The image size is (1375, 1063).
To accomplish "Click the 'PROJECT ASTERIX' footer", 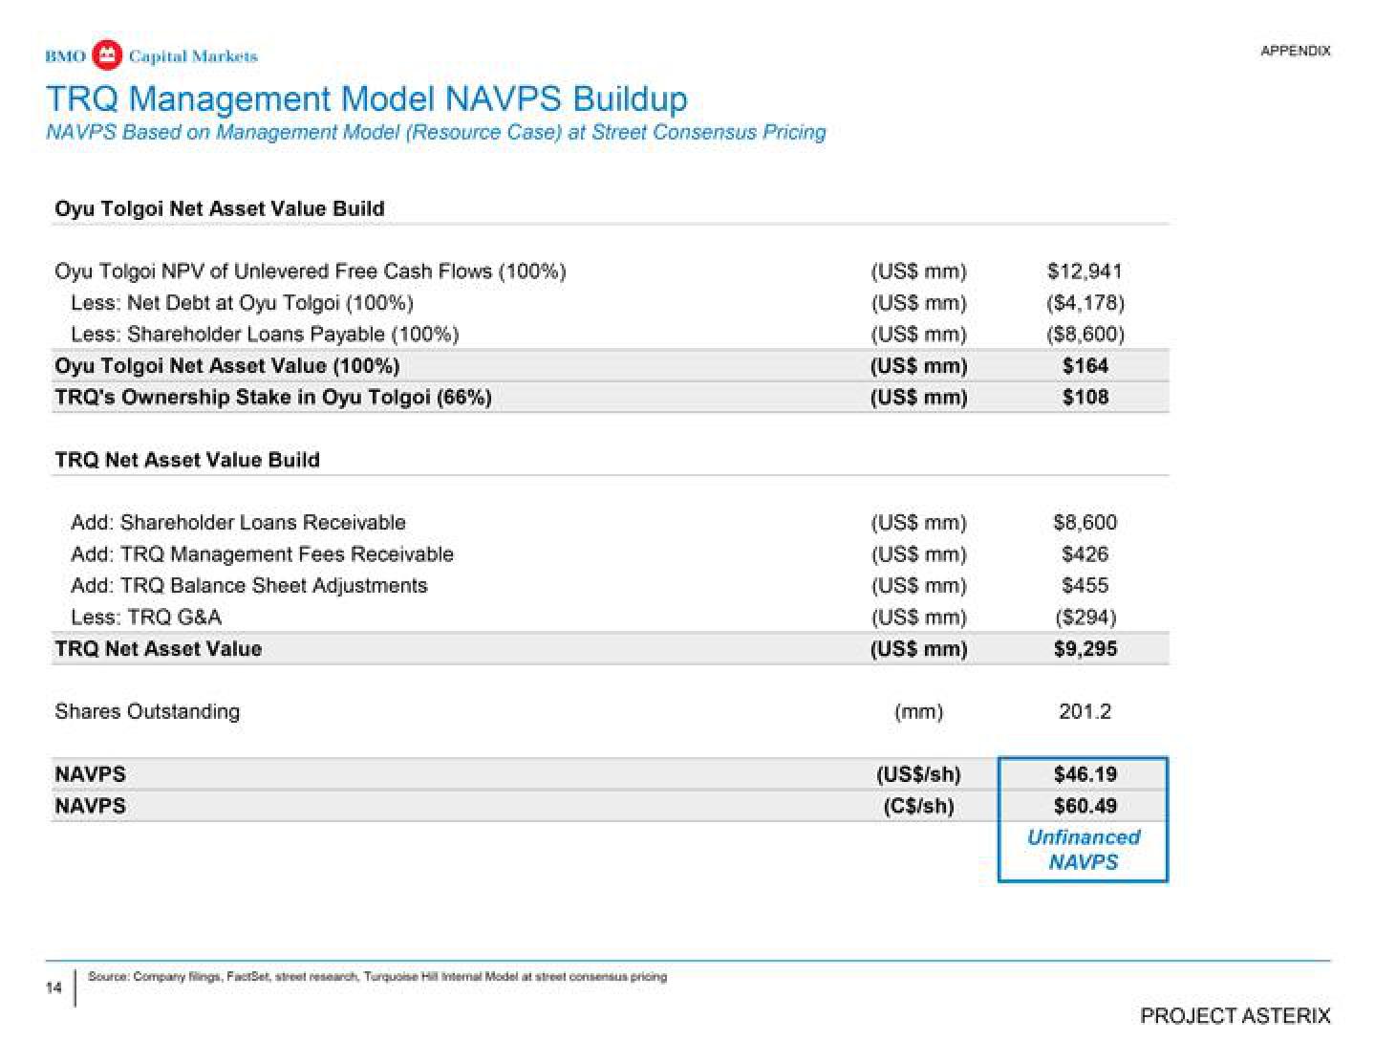I will 1235,1016.
